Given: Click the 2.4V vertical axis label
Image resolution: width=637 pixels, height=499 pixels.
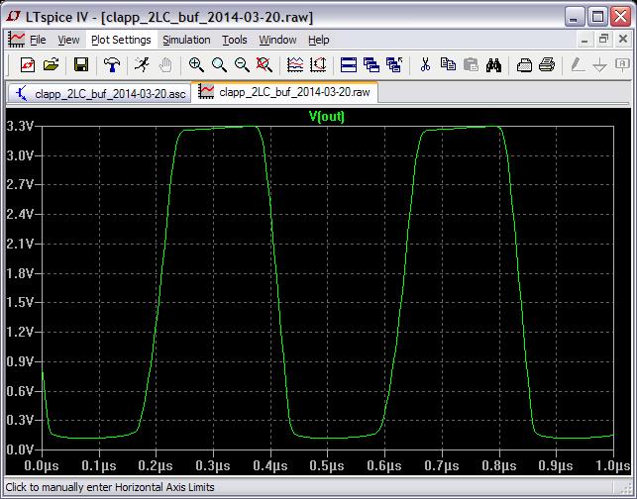Looking at the screenshot, I should click(x=20, y=214).
